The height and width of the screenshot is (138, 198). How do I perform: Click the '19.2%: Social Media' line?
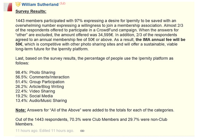(34, 96)
